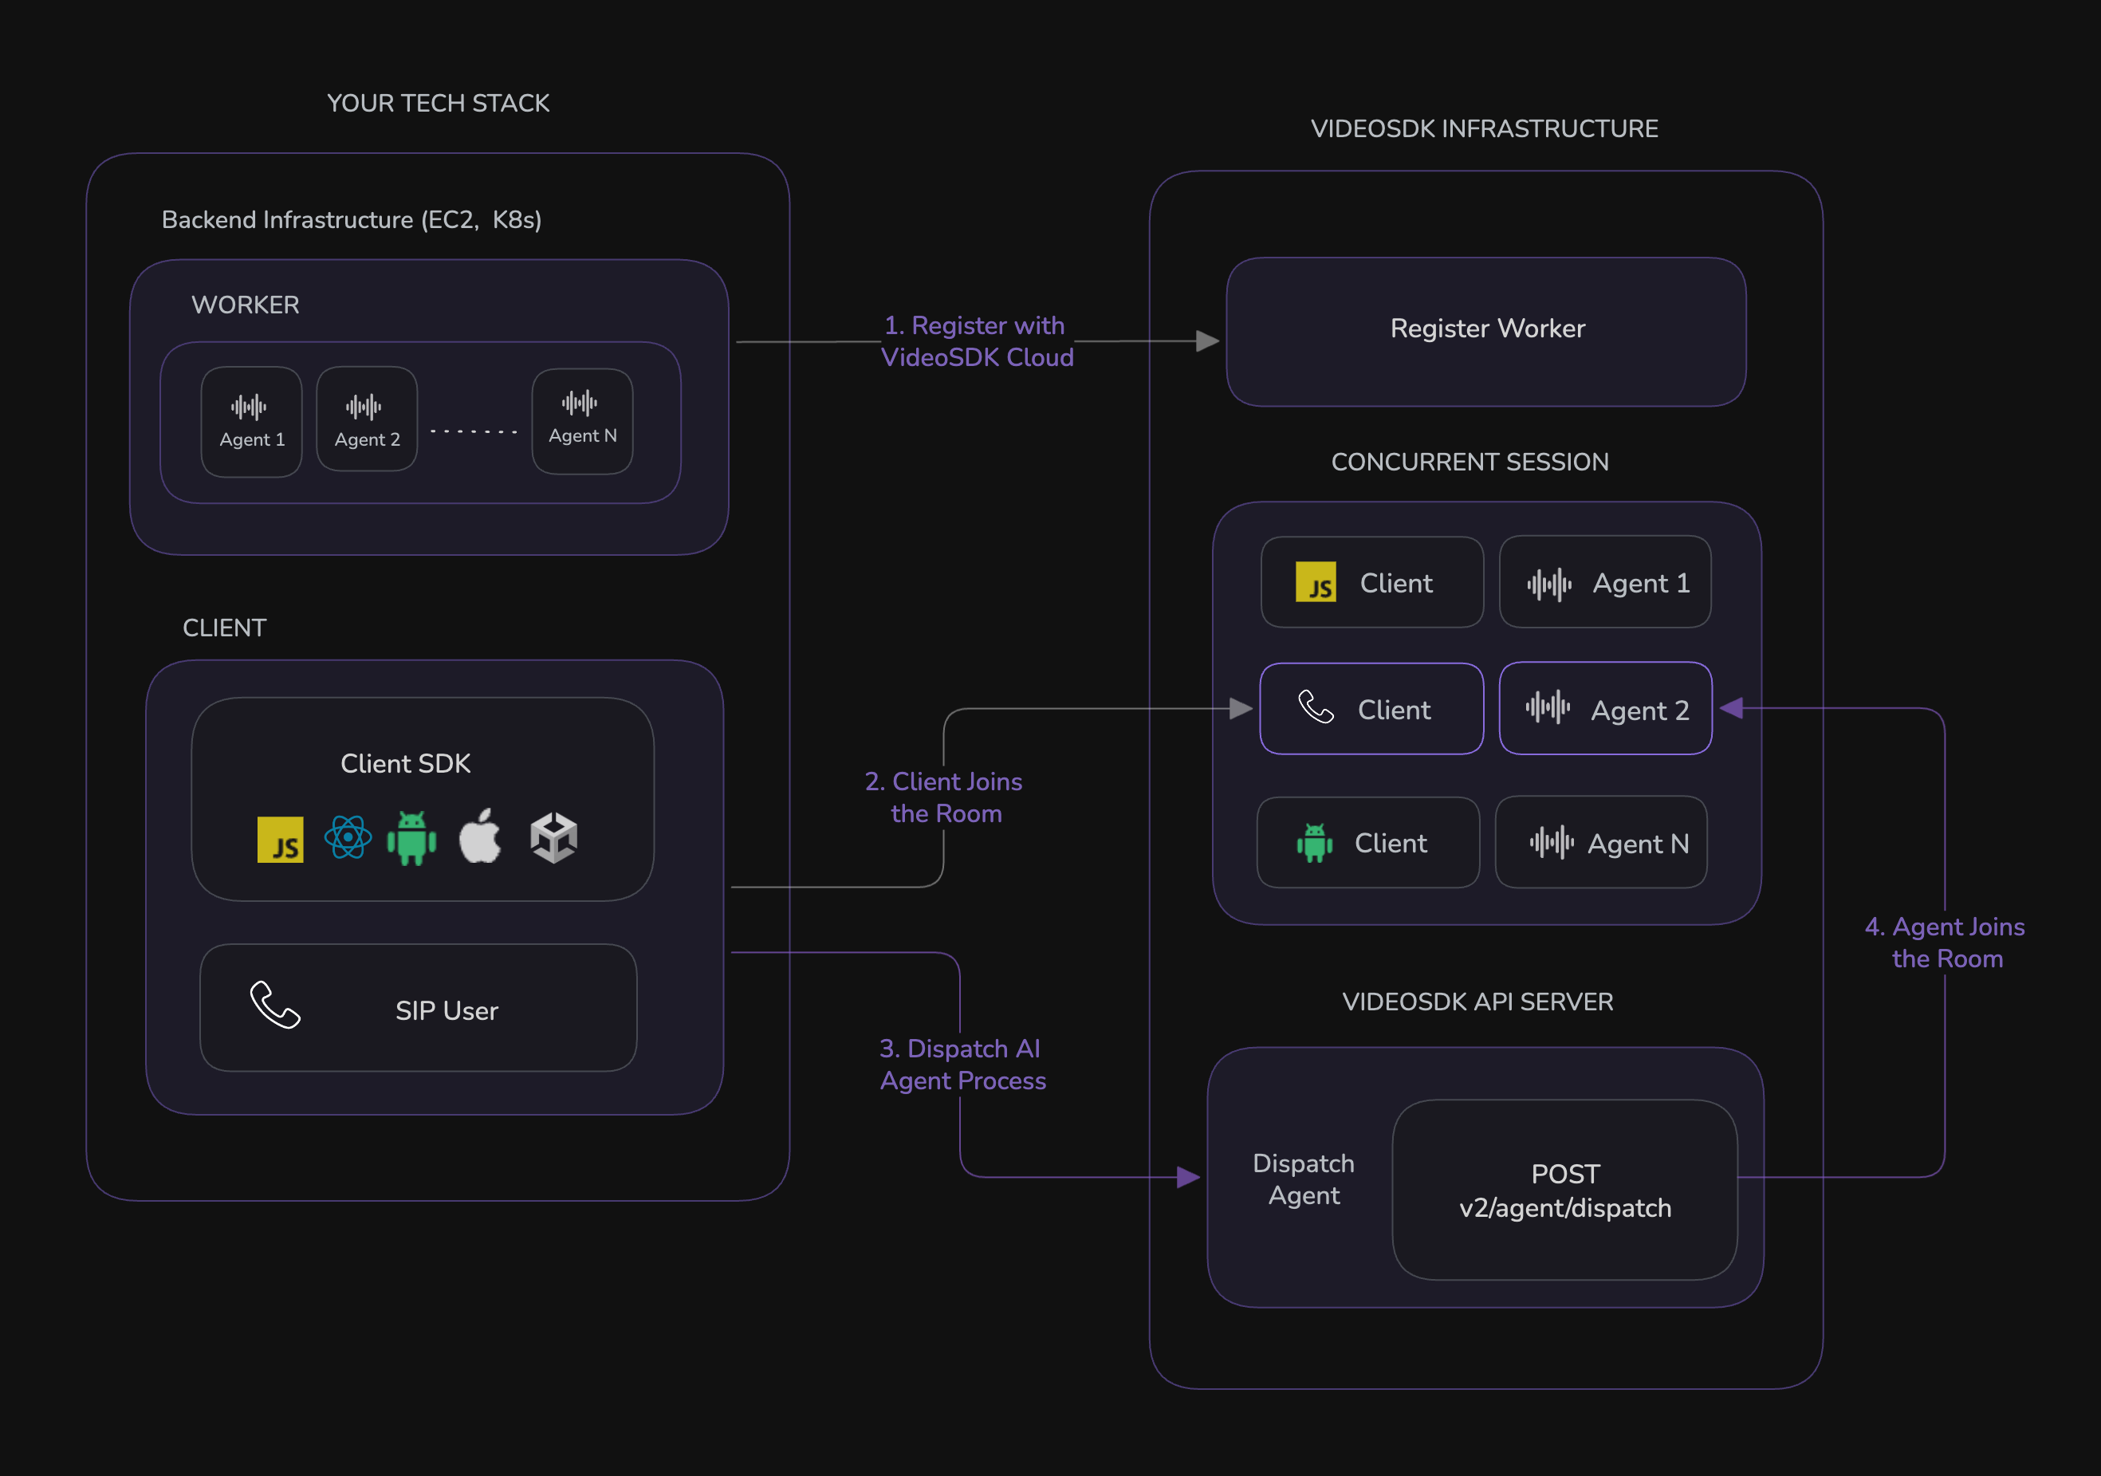The width and height of the screenshot is (2101, 1476).
Task: Click the VIDEOSDK API SERVER heading
Action: [x=1477, y=1002]
